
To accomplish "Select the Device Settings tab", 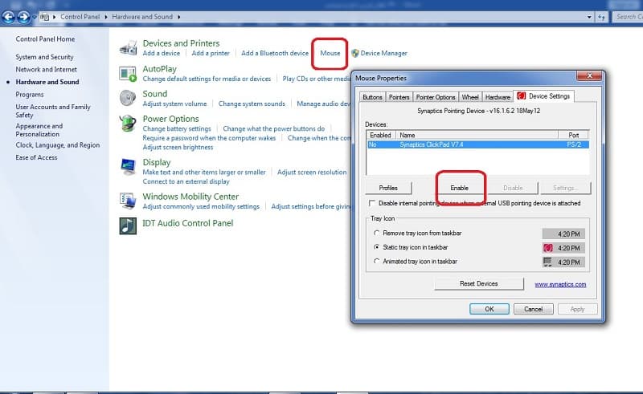I will 544,96.
